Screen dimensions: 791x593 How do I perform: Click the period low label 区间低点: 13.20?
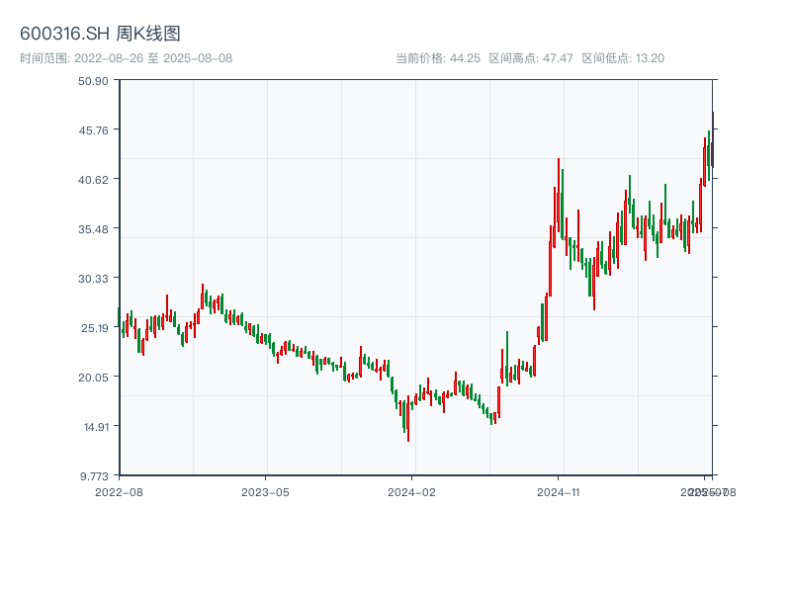pyautogui.click(x=623, y=58)
